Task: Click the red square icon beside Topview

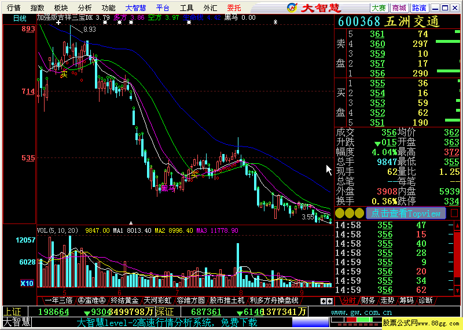Action: point(454,213)
